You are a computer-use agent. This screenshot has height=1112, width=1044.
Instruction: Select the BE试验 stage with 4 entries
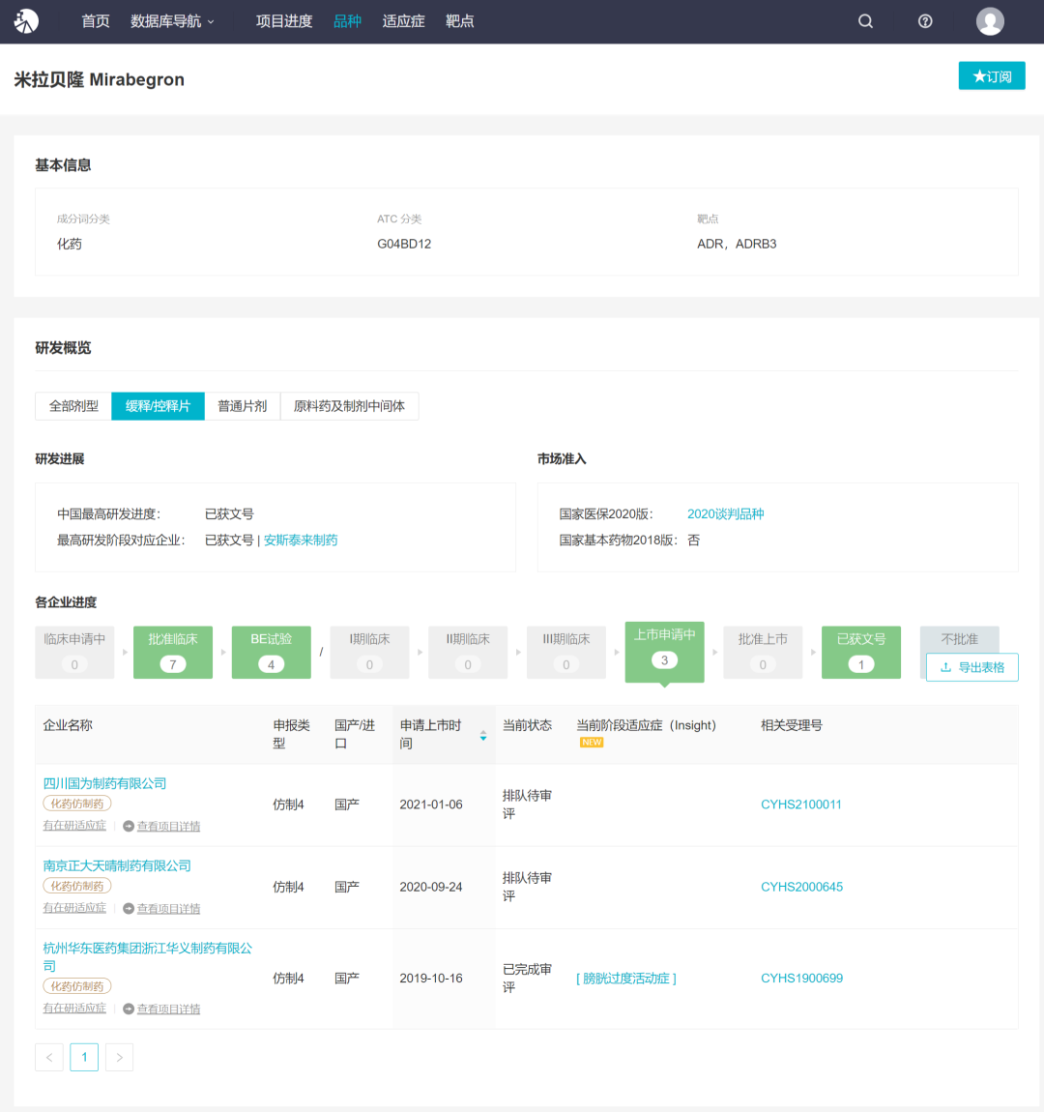[x=272, y=653]
